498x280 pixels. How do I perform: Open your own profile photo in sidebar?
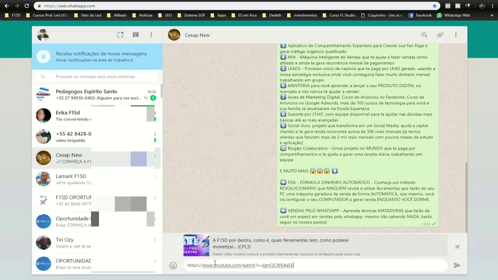42,35
